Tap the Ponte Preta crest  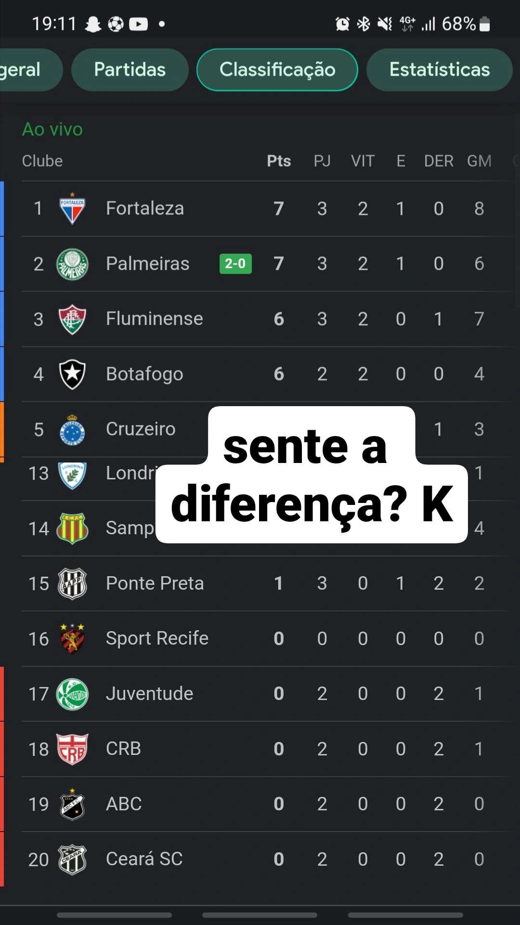coord(72,583)
